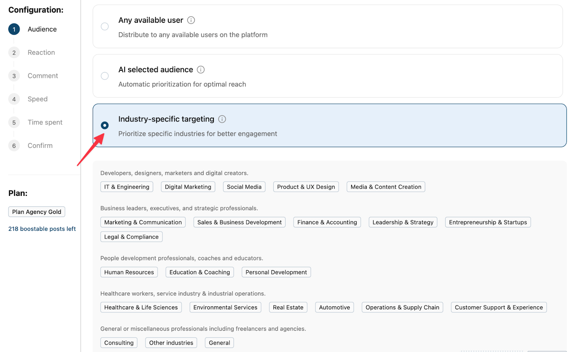Image resolution: width=578 pixels, height=352 pixels.
Task: Click the Comment step circle
Action: coord(14,76)
